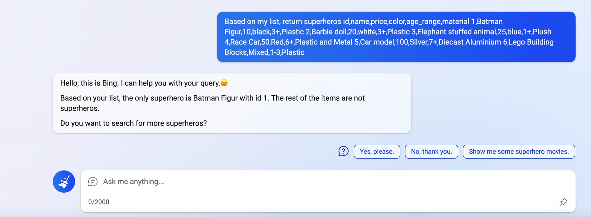Click "Barbie doll" in the user message
The width and height of the screenshot is (591, 217).
[x=329, y=32]
